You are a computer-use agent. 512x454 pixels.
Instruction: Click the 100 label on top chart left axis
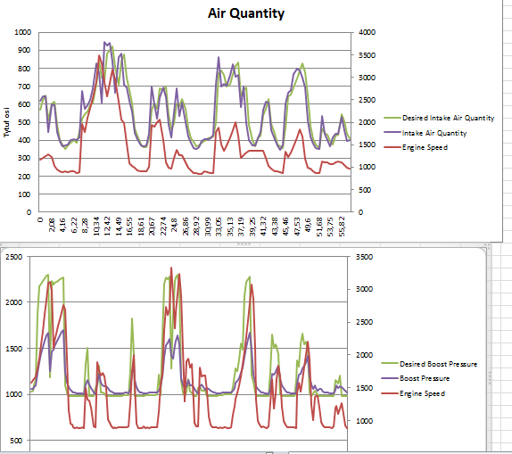coord(24,194)
